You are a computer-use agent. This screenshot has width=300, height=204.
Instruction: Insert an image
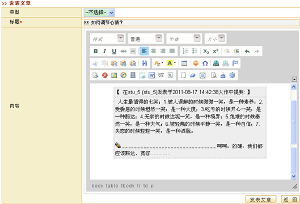[x=114, y=75]
